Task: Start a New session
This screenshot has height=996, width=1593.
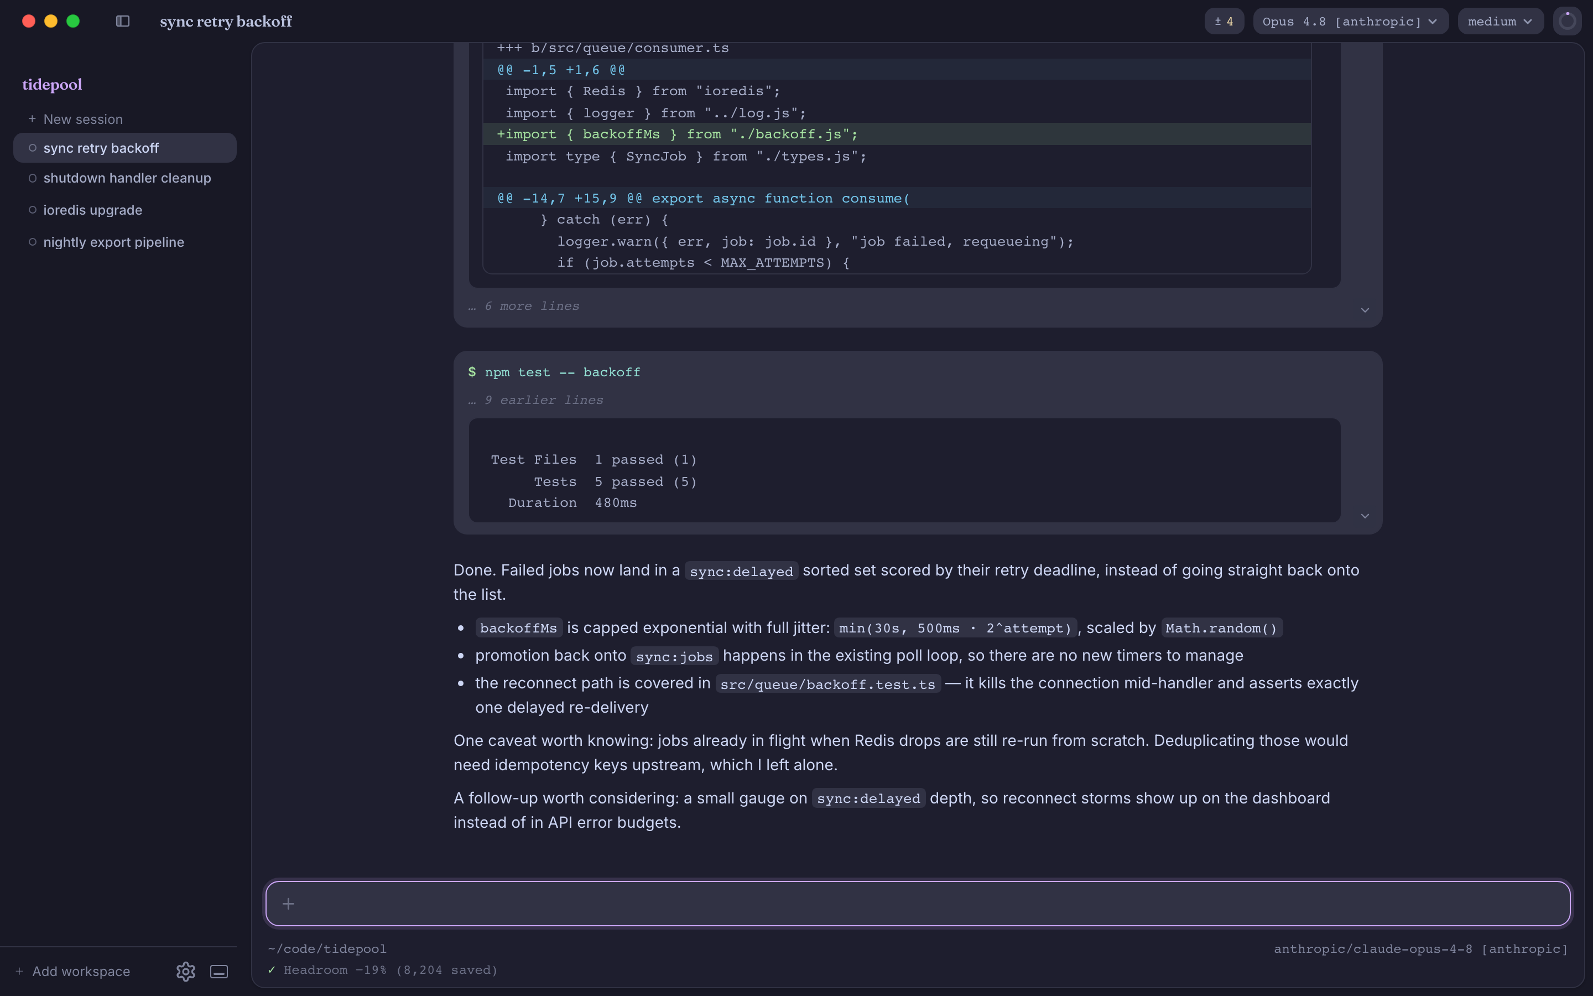Action: [x=76, y=119]
